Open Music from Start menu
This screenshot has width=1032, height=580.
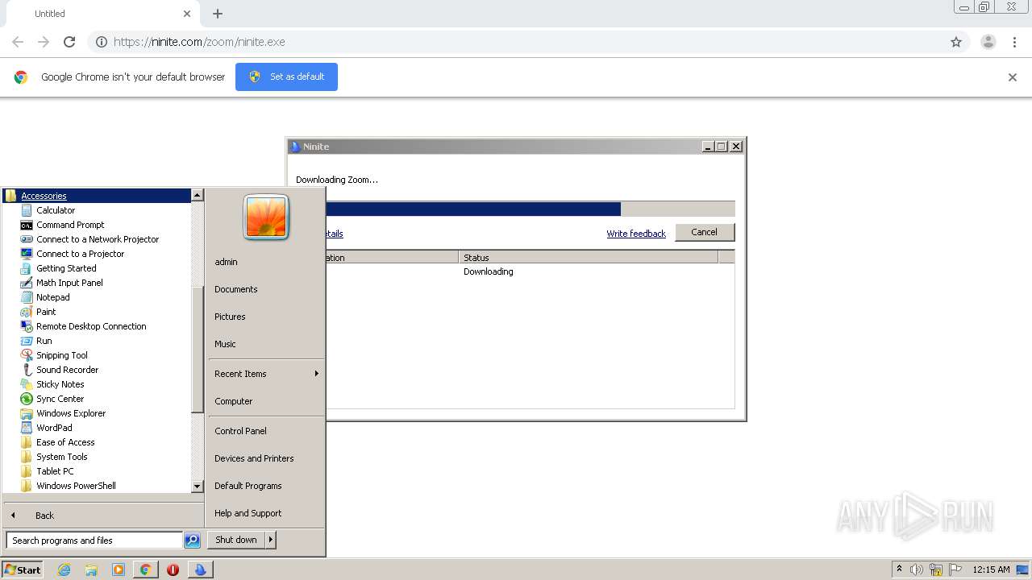pyautogui.click(x=225, y=344)
